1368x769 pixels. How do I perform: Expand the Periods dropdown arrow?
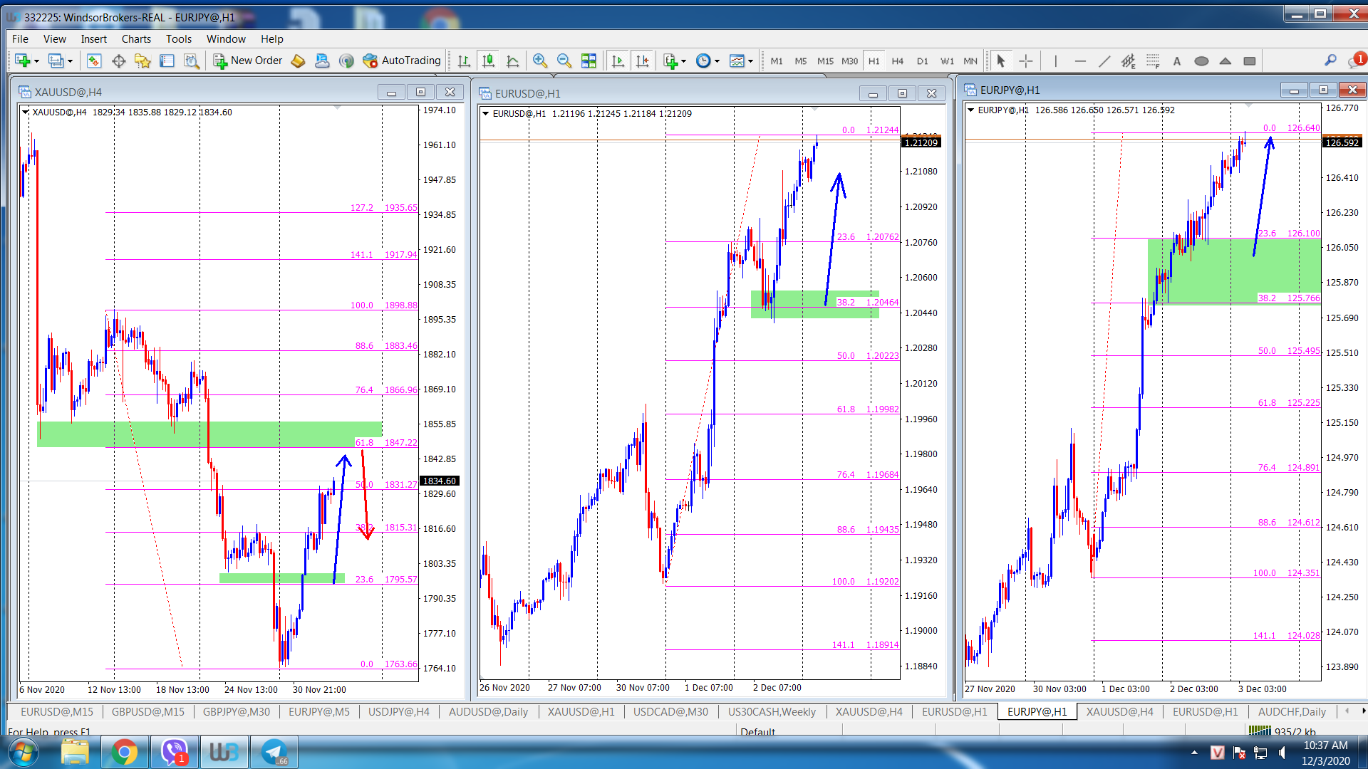717,61
